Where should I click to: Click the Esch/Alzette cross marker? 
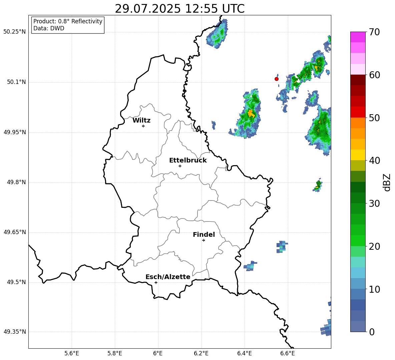click(x=156, y=282)
